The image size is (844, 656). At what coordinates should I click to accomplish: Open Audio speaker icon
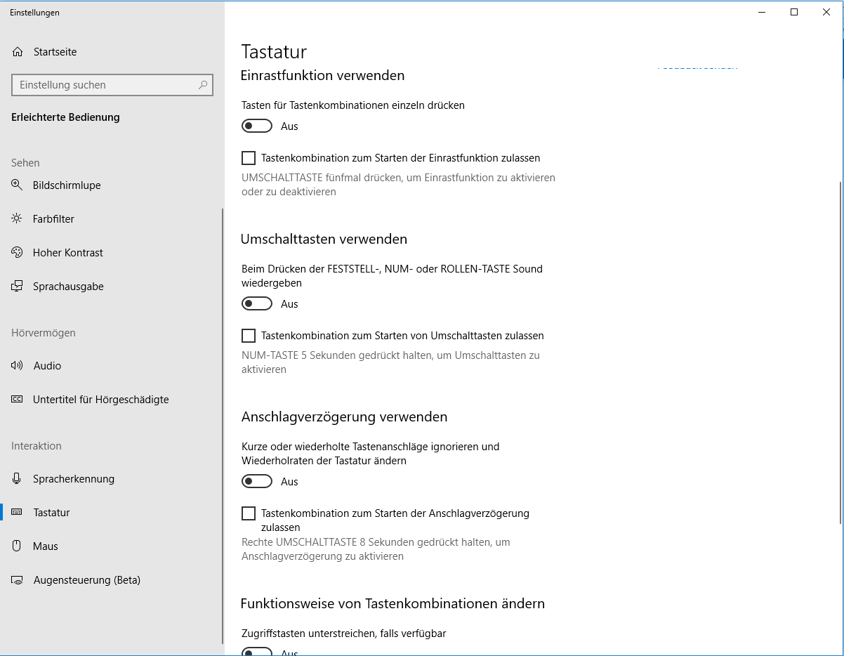tap(18, 365)
